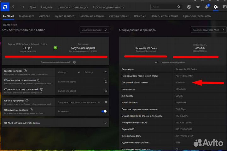Open Производительность settings tab
227x151 pixels.
tap(197, 16)
